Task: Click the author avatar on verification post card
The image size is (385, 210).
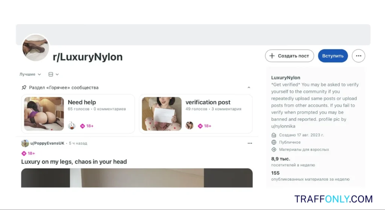Action: (189, 126)
